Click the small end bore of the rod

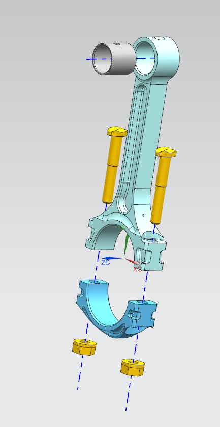pos(144,58)
